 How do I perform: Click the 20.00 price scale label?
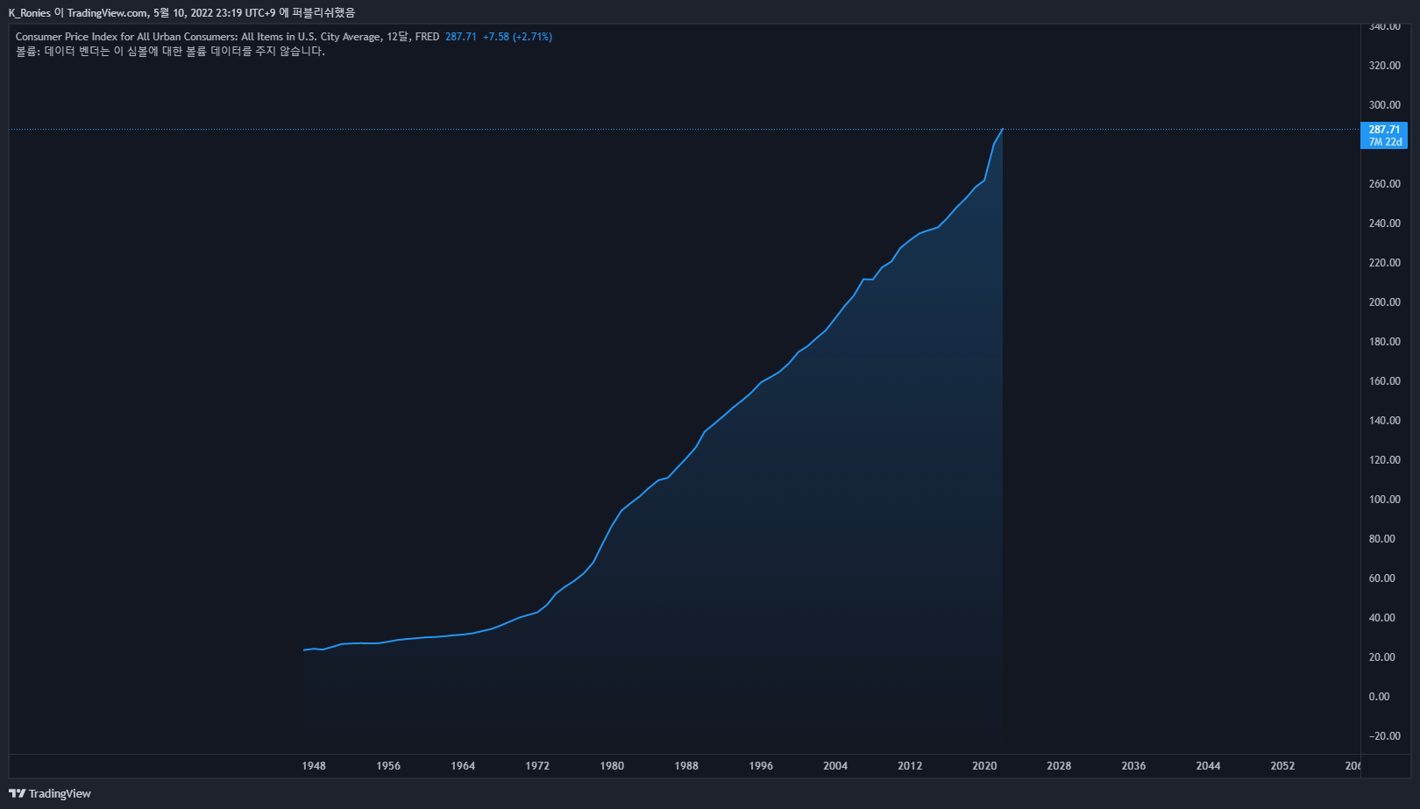click(x=1382, y=657)
